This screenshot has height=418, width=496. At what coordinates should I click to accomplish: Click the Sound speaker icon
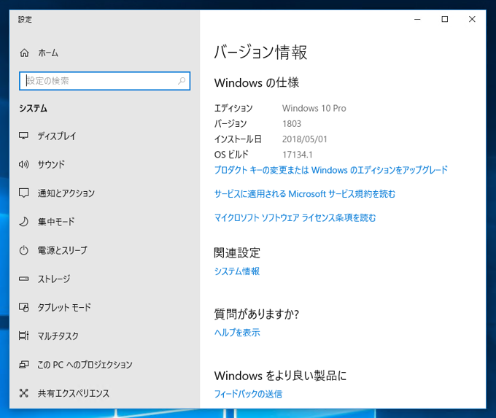(x=24, y=164)
